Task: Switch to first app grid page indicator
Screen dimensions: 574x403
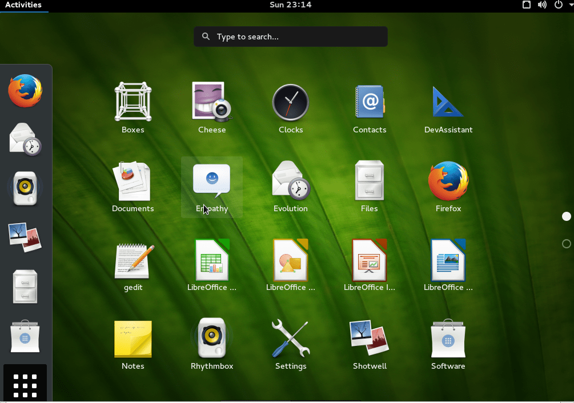Action: click(x=567, y=216)
